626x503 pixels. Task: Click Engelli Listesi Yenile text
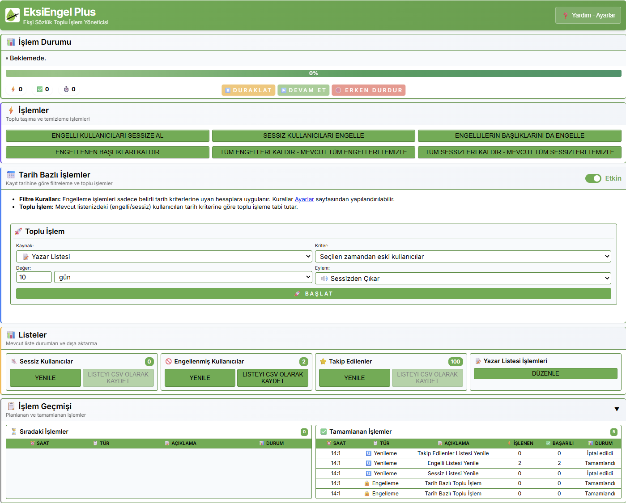(453, 463)
